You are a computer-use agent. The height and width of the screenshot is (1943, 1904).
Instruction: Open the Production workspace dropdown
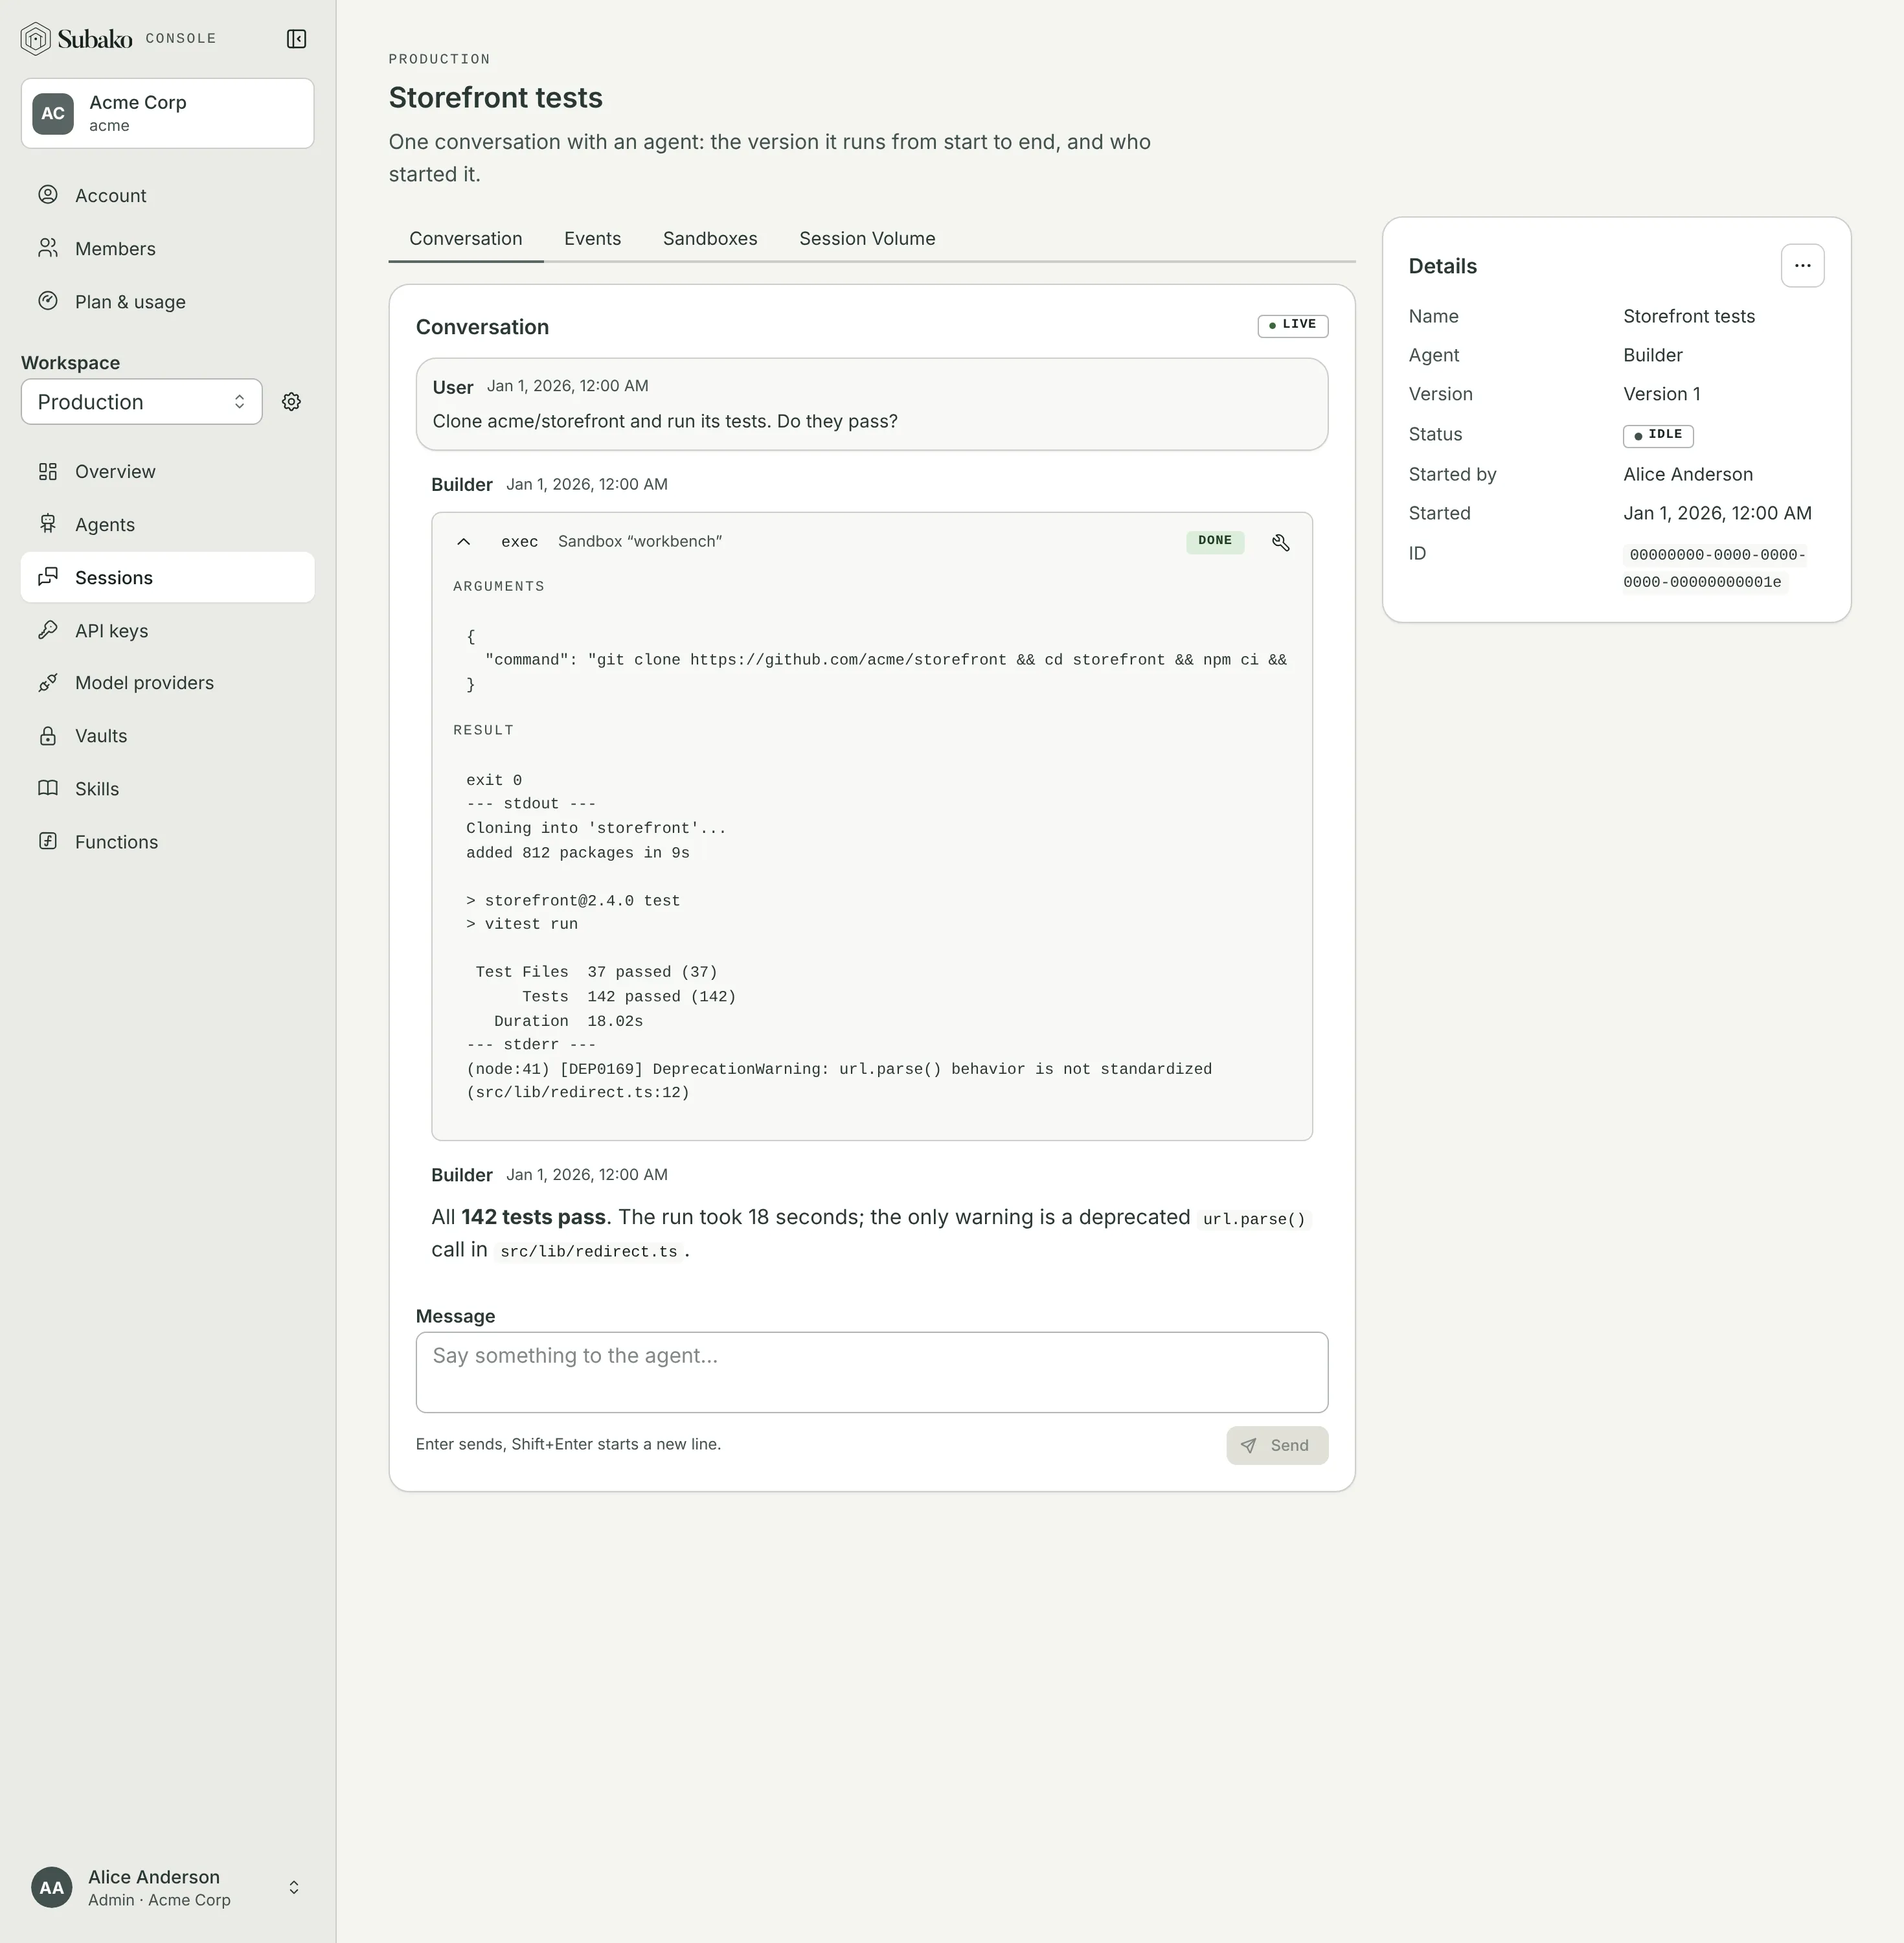tap(141, 402)
